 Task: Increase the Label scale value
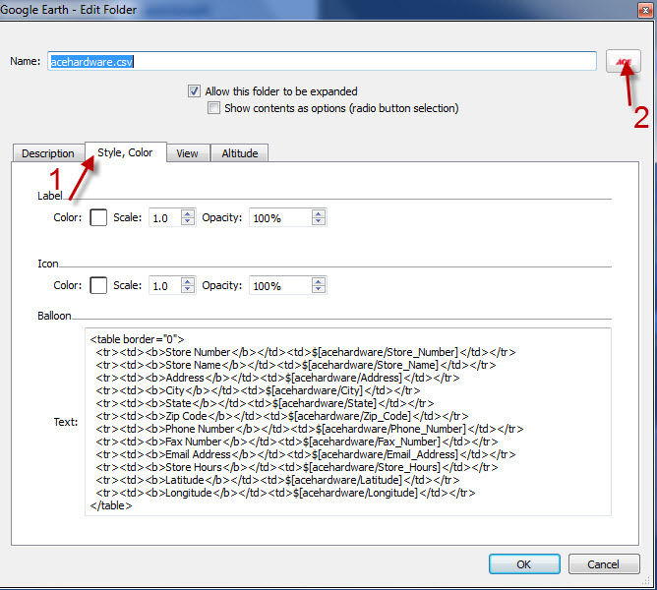(188, 213)
